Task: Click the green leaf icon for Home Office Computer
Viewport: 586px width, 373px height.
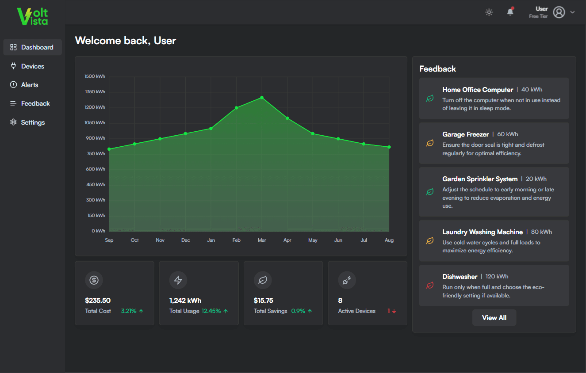Action: pyautogui.click(x=430, y=99)
